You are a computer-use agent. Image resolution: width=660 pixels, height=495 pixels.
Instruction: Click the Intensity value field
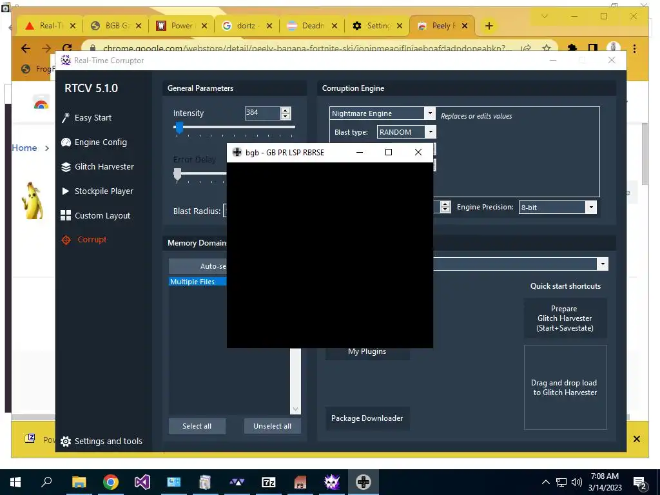[x=262, y=113]
